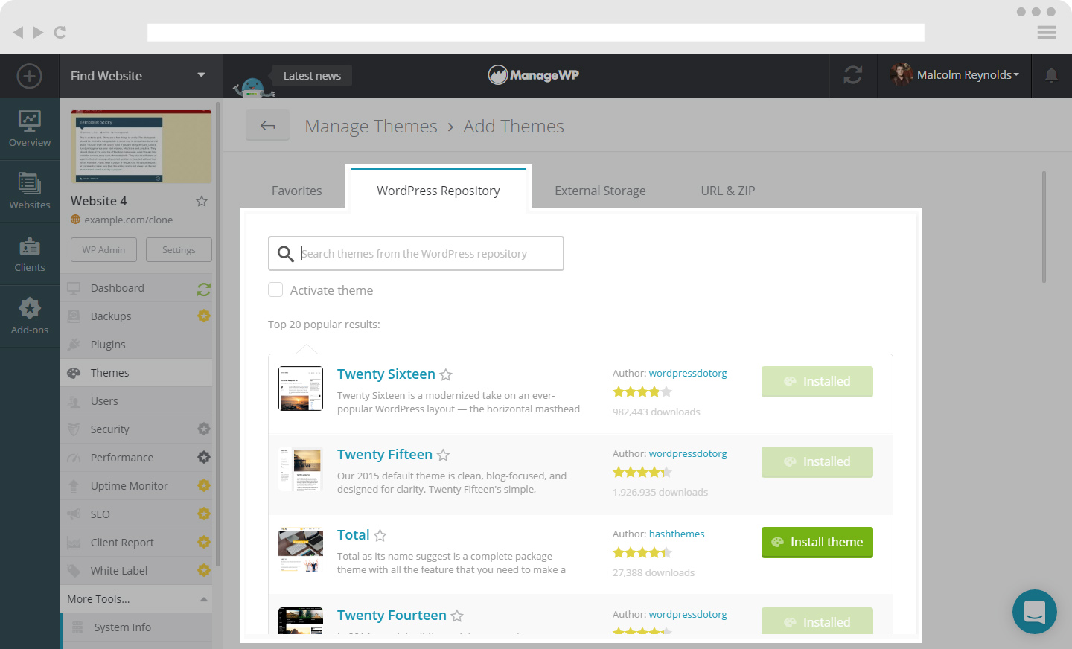The width and height of the screenshot is (1072, 649).
Task: Click the Dashboard sync refresh icon
Action: 204,289
